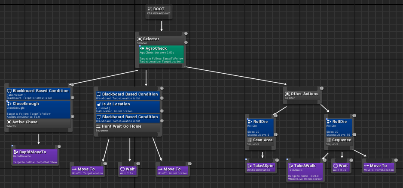Click the Other Actions selector icon

(287, 94)
